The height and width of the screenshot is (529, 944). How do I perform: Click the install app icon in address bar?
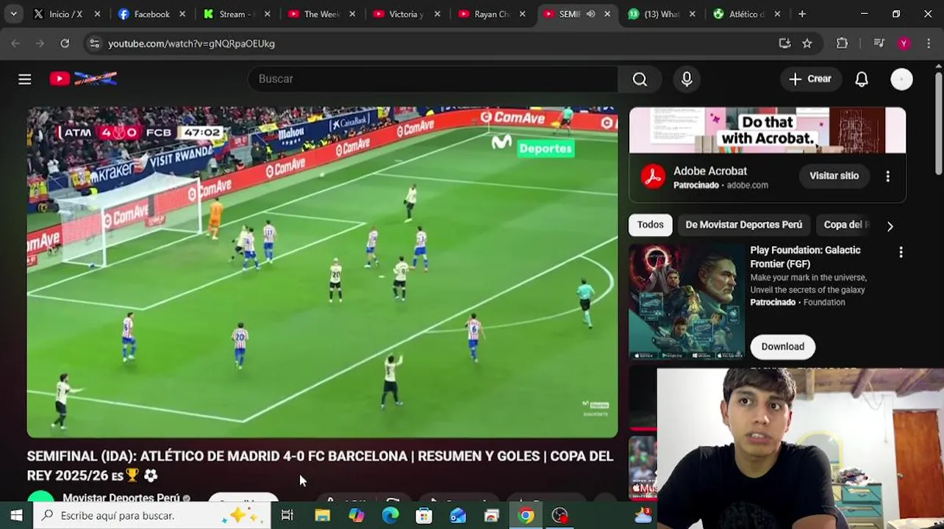click(784, 43)
